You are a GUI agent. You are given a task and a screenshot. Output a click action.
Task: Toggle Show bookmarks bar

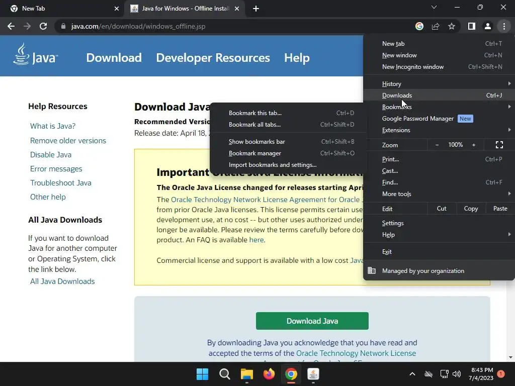pos(288,142)
